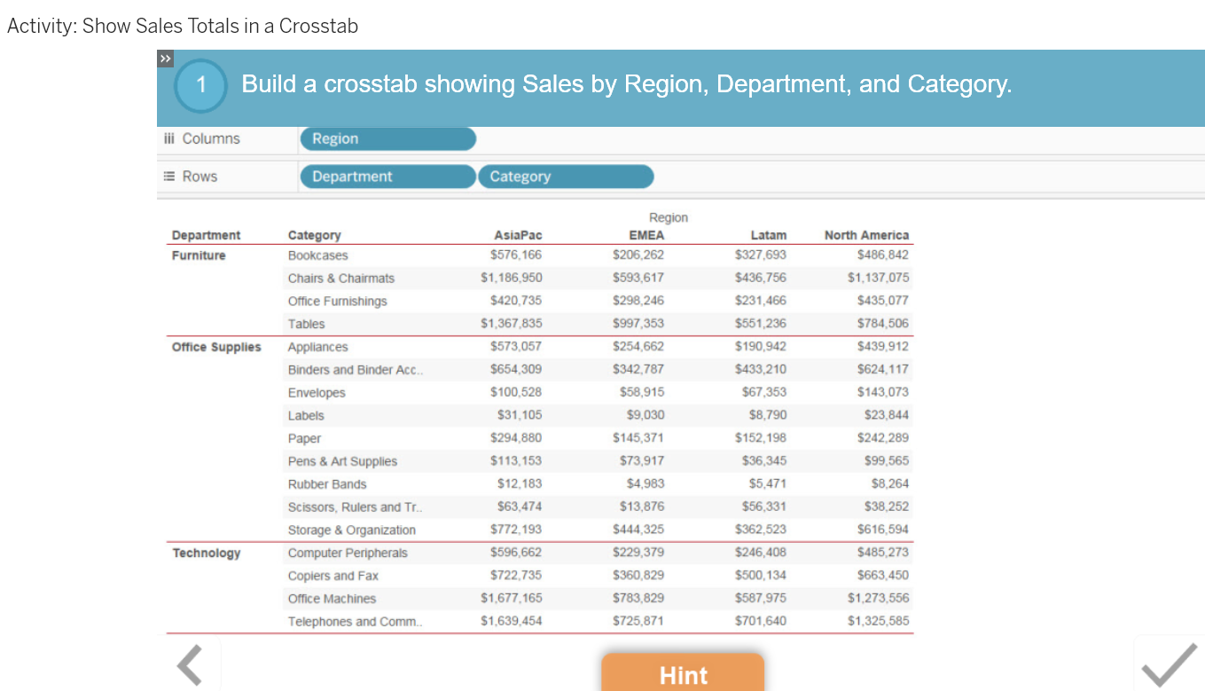The width and height of the screenshot is (1205, 691).
Task: Select the Copiers and Fax category
Action: [x=333, y=576]
